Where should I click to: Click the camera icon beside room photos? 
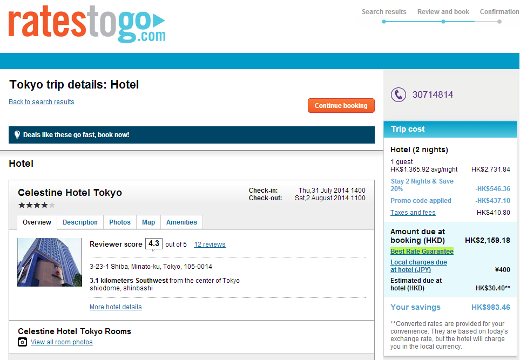coord(22,342)
